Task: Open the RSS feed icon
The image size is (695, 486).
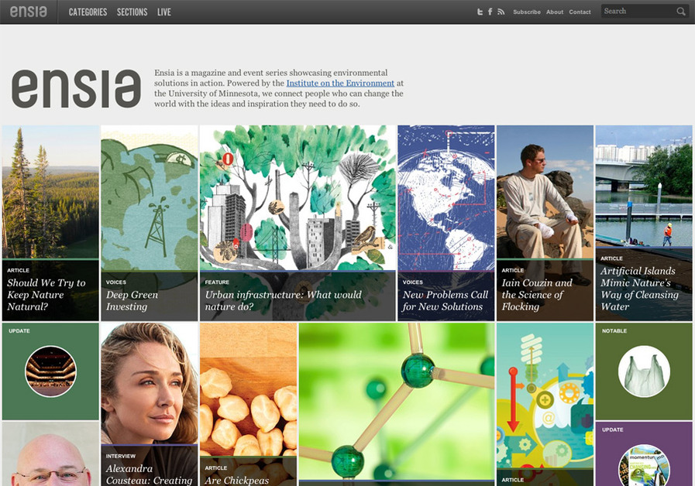Action: (501, 12)
